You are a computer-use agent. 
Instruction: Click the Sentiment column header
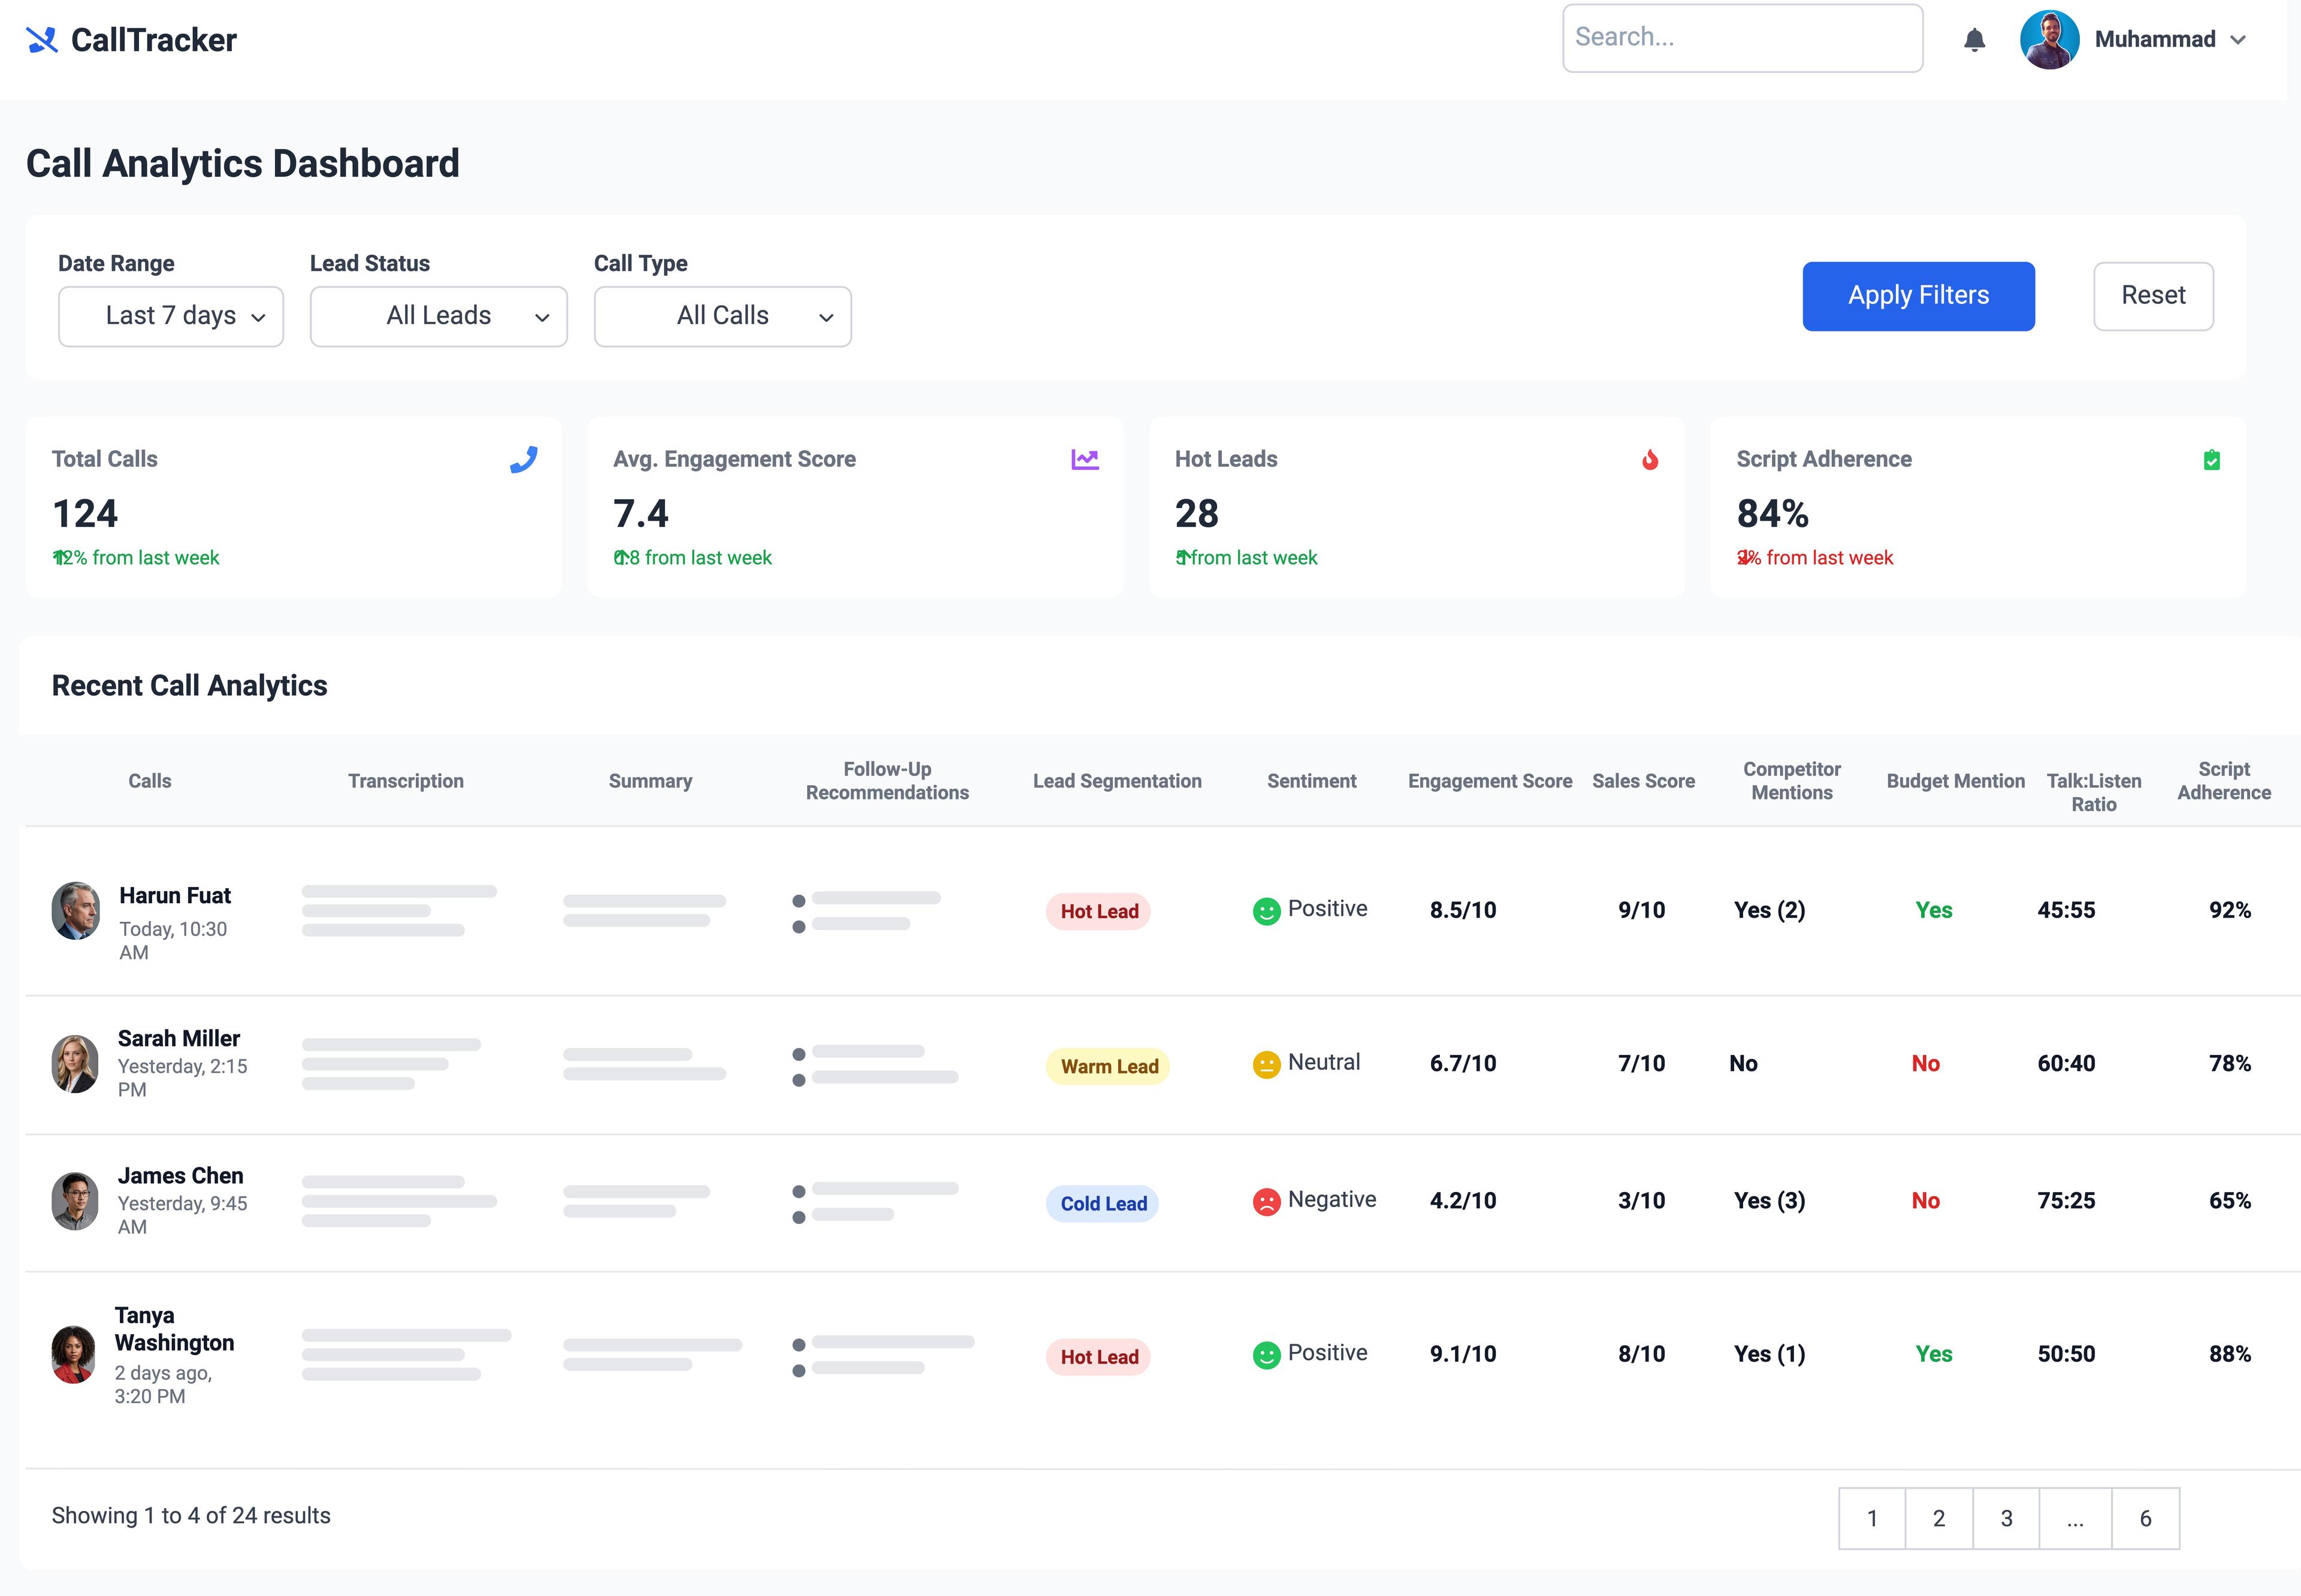point(1312,781)
